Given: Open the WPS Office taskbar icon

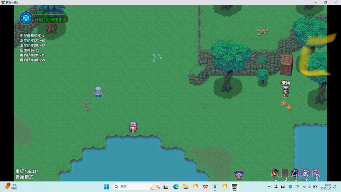Looking at the screenshot, I should [x=205, y=187].
